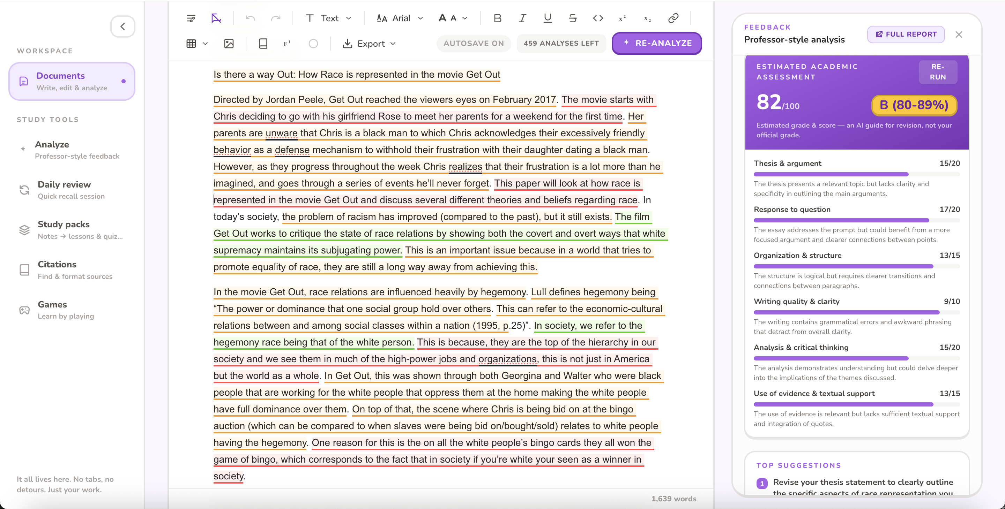Click the 1,639 words counter

click(x=673, y=499)
